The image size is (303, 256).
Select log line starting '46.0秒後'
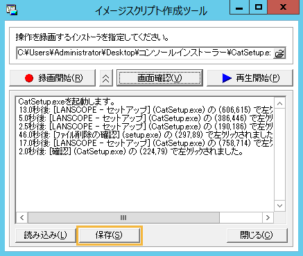[x=146, y=135]
